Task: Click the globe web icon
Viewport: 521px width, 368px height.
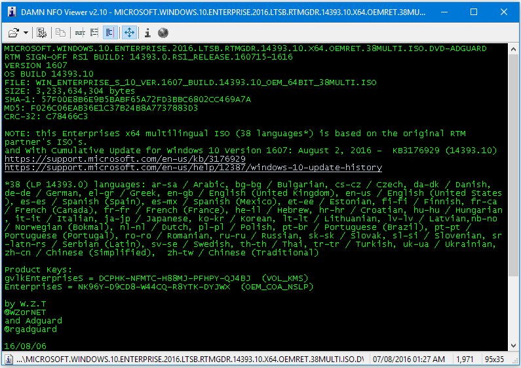Action: [x=163, y=33]
